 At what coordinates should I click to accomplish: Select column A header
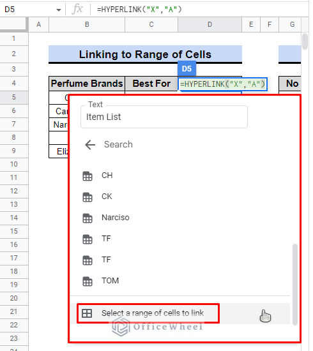pyautogui.click(x=39, y=24)
